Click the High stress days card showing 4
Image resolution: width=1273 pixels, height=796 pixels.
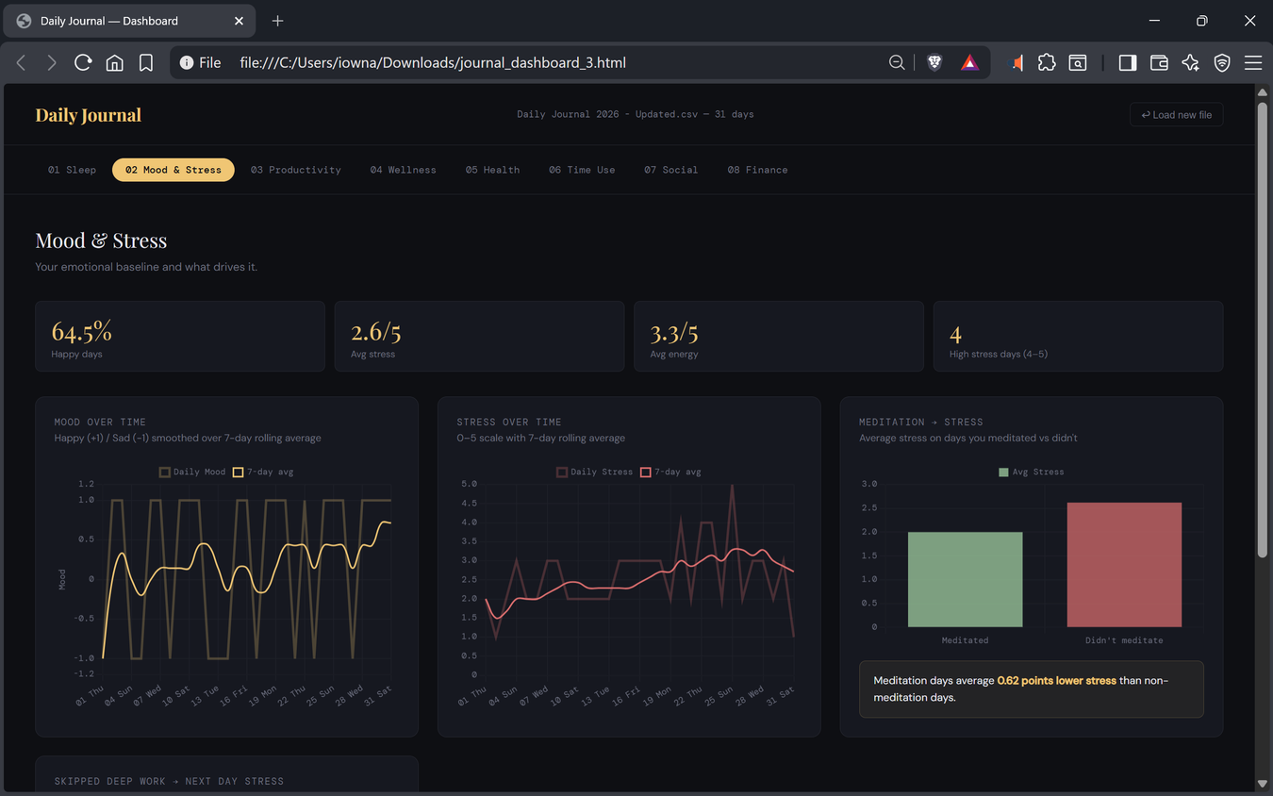coord(1078,336)
